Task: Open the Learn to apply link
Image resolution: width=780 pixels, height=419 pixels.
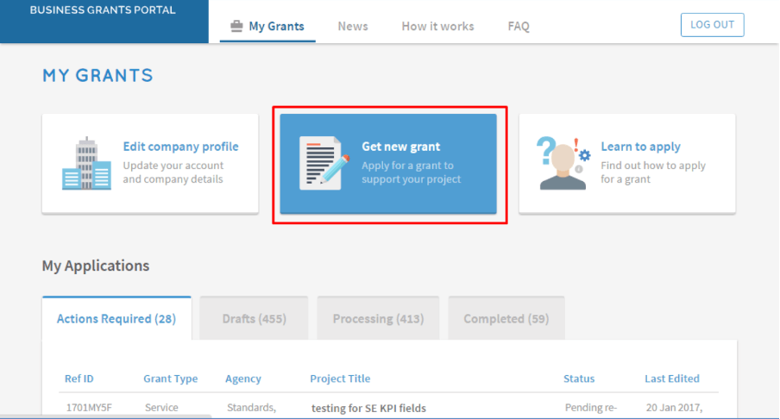Action: 641,147
